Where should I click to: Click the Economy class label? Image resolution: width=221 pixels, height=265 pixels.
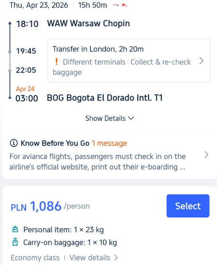click(x=35, y=258)
